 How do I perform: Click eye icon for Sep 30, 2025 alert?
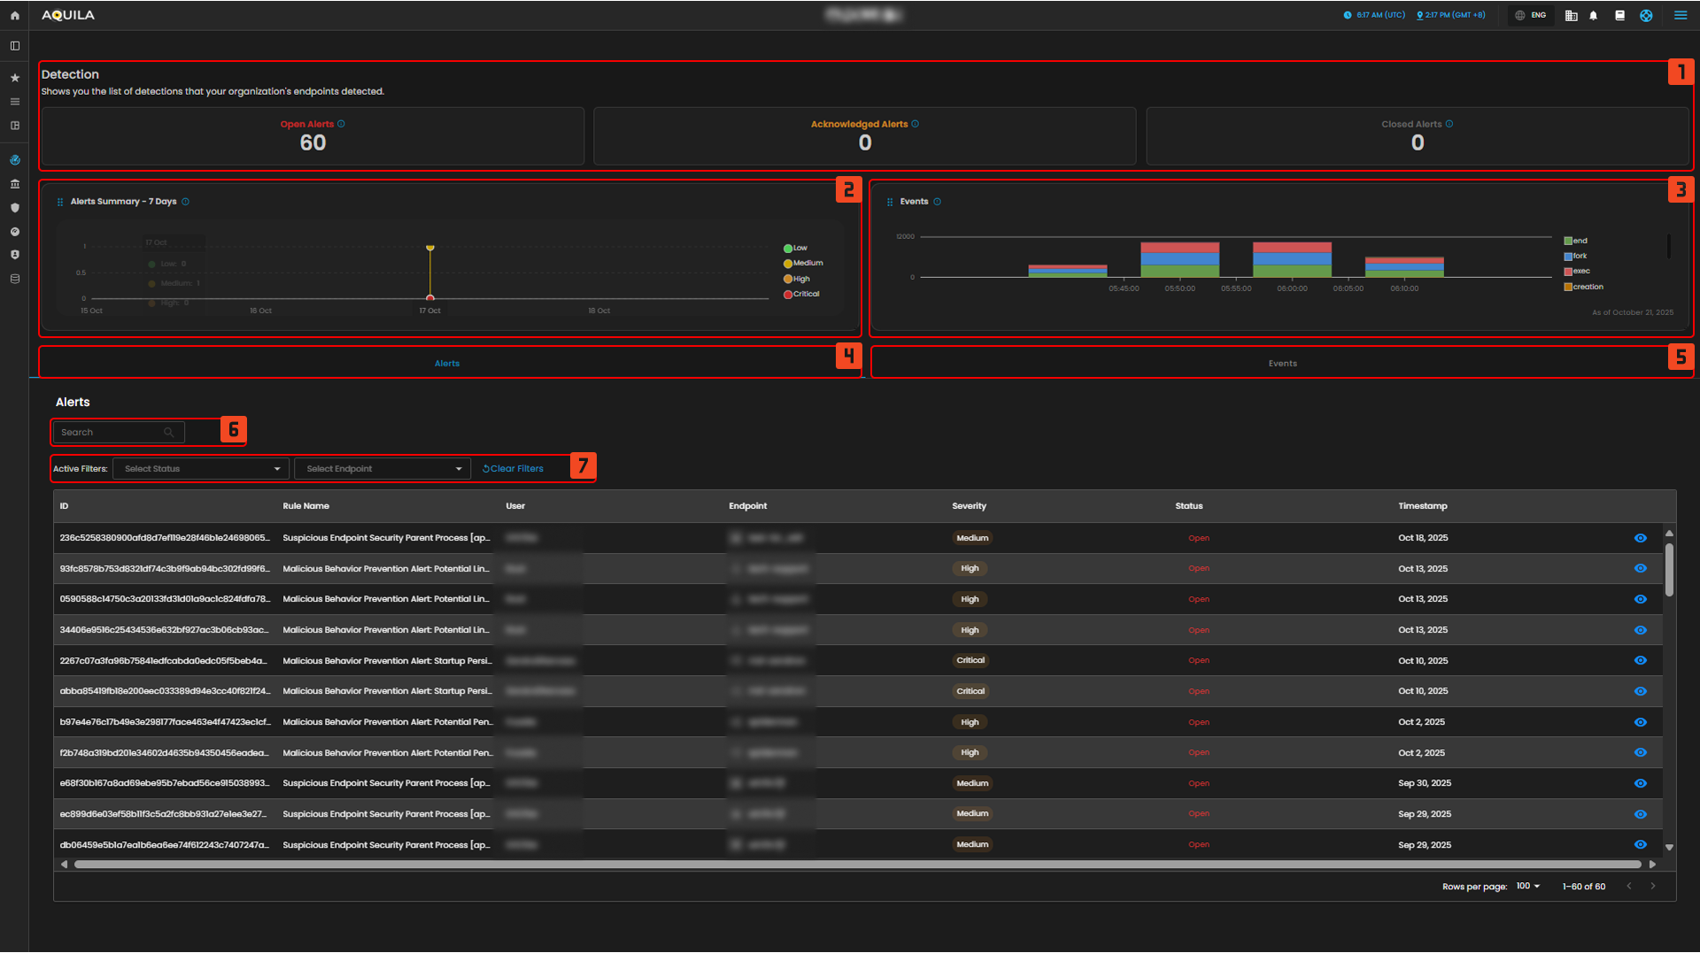pyautogui.click(x=1640, y=784)
